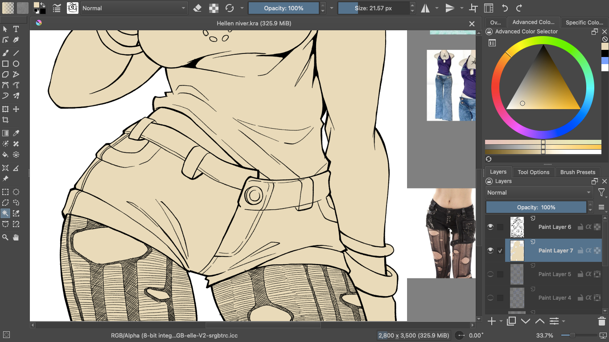The image size is (609, 342).
Task: Open the brush blending mode dropdown
Action: pos(134,8)
